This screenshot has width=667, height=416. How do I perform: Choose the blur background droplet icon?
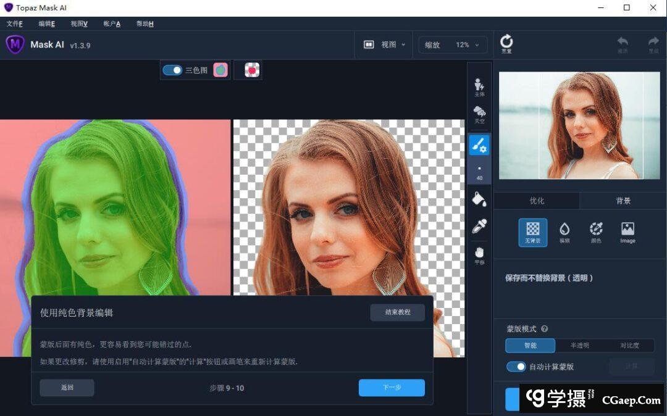(x=564, y=231)
